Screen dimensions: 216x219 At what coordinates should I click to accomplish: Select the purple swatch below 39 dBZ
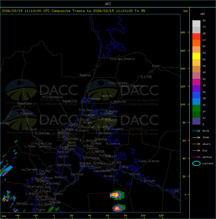pos(196,89)
